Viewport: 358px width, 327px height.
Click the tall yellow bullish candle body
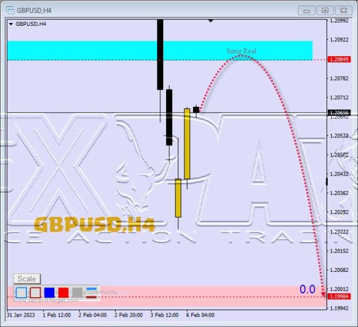point(187,144)
